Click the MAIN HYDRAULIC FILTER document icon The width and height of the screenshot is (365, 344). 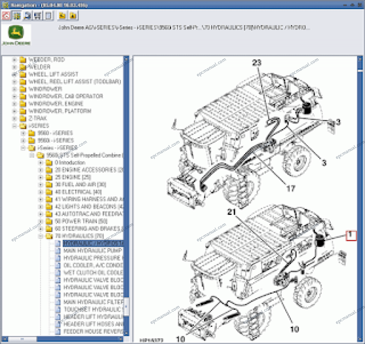pyautogui.click(x=58, y=302)
